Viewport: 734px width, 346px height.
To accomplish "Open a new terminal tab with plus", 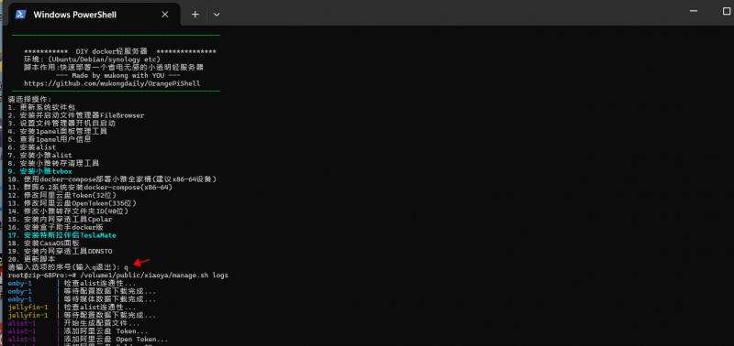I will coord(195,15).
